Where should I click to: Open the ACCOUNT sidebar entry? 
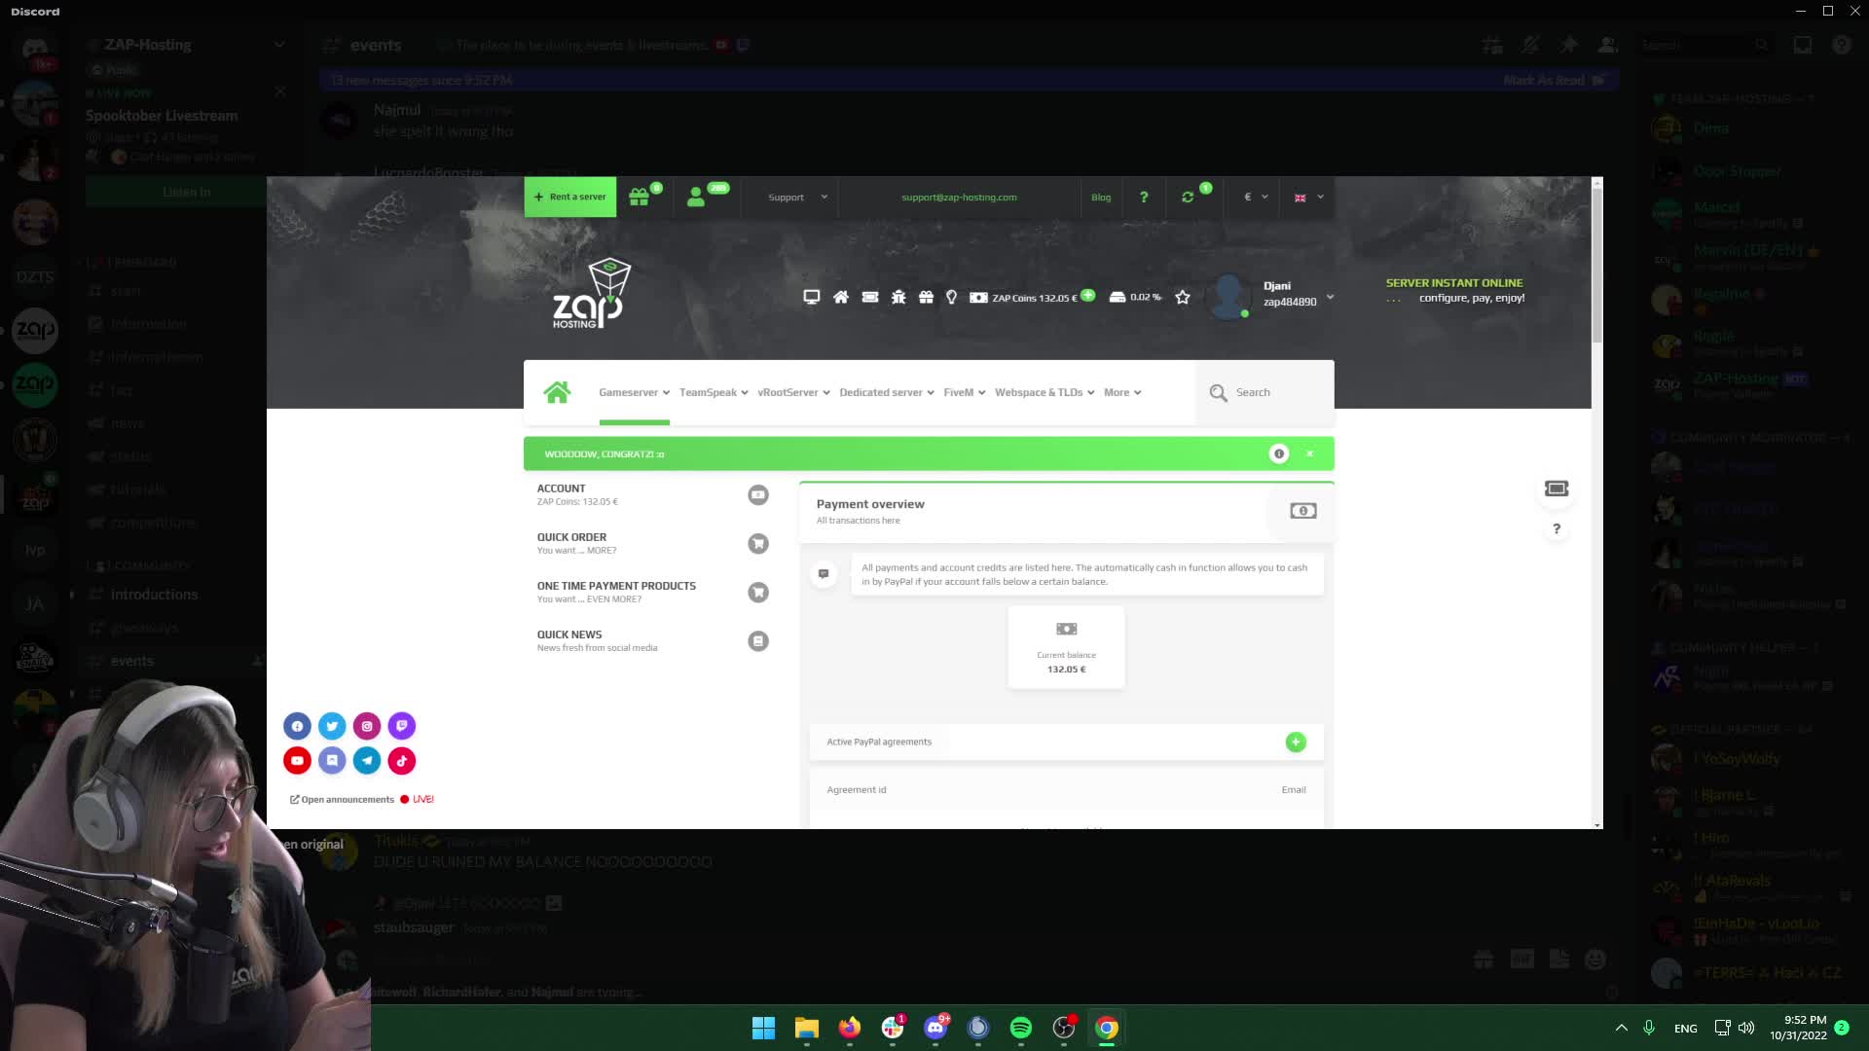pos(653,495)
